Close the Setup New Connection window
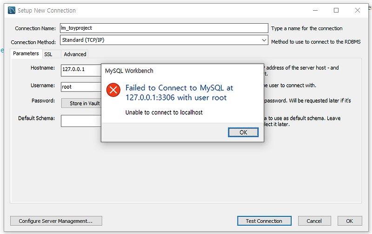 358,10
